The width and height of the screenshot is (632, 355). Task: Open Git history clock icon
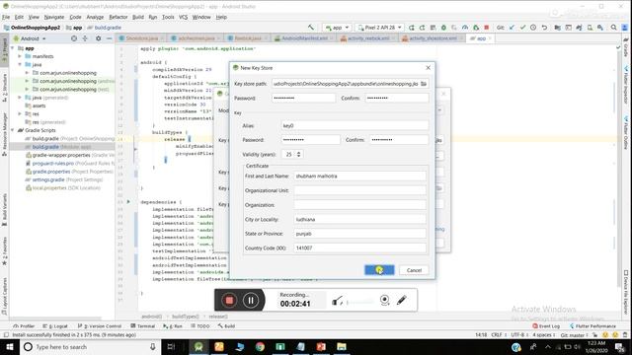click(533, 28)
